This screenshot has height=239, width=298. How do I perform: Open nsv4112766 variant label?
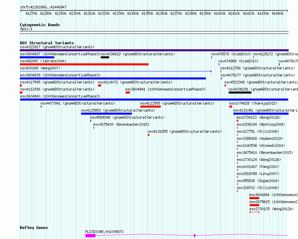(x=257, y=68)
